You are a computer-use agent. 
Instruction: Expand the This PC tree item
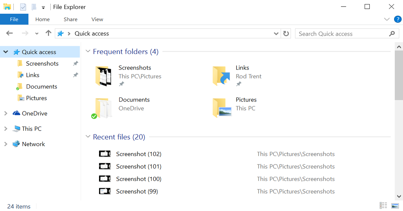[x=6, y=129]
